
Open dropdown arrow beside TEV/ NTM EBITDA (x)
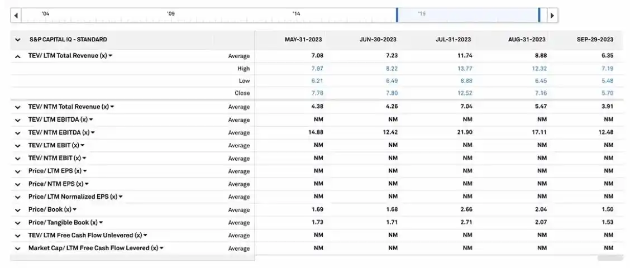(93, 133)
